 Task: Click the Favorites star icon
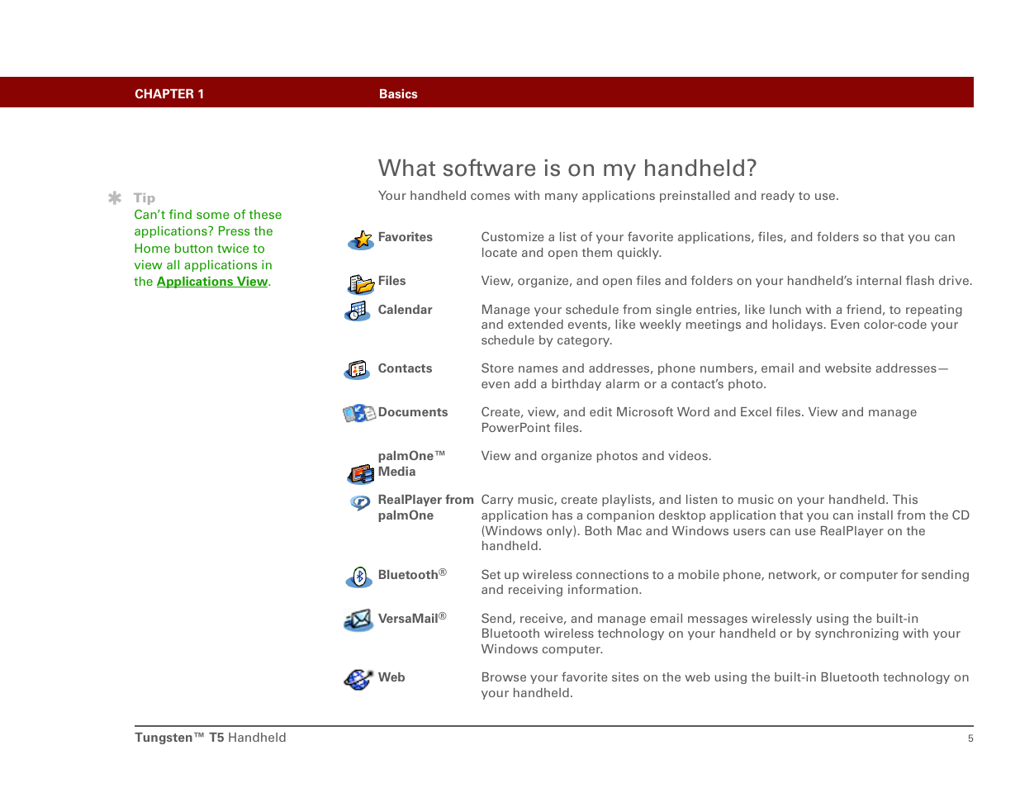[361, 240]
